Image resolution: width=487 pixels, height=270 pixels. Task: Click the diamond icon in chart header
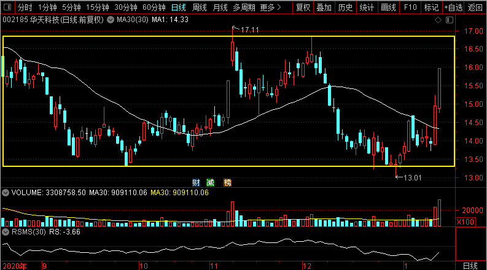tap(438, 20)
